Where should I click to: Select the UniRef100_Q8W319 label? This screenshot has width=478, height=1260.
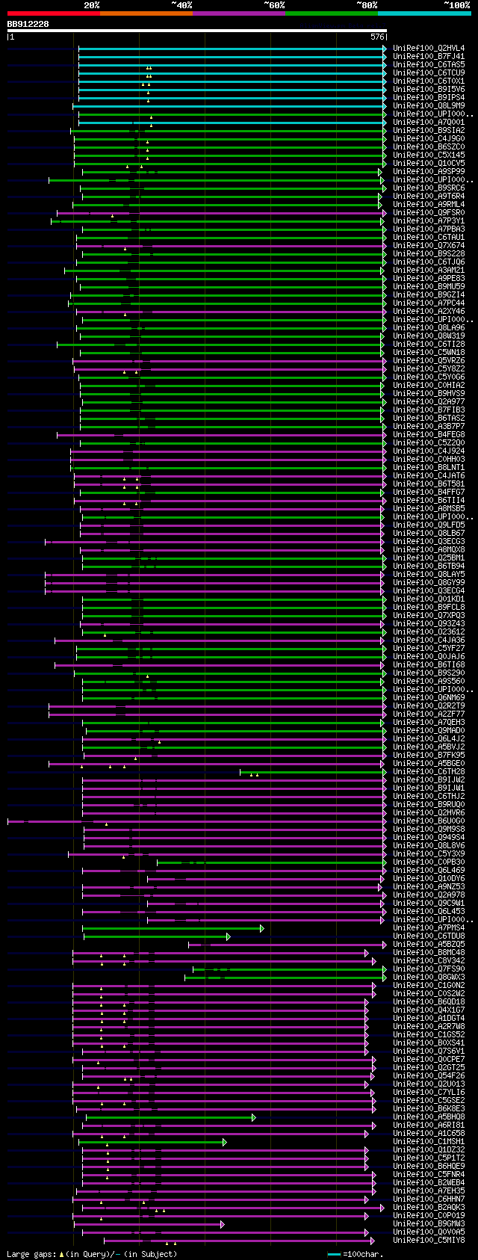429,336
